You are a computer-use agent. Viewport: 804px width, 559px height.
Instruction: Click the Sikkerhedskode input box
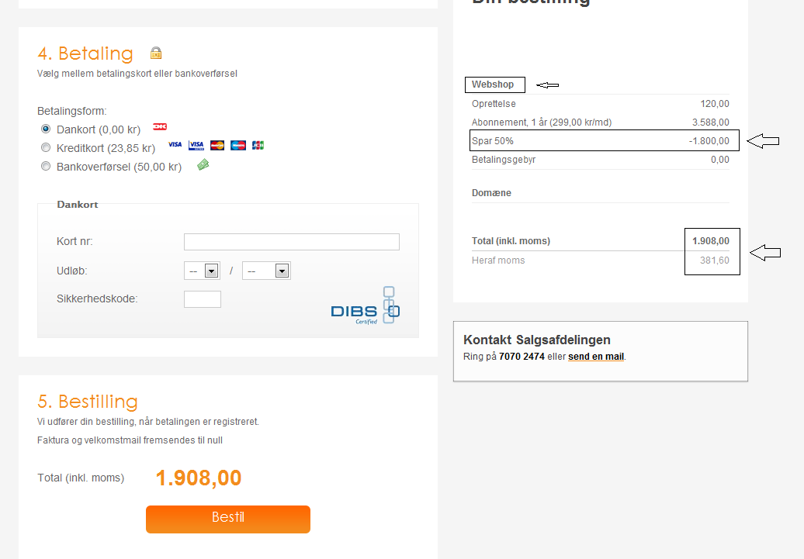click(202, 299)
